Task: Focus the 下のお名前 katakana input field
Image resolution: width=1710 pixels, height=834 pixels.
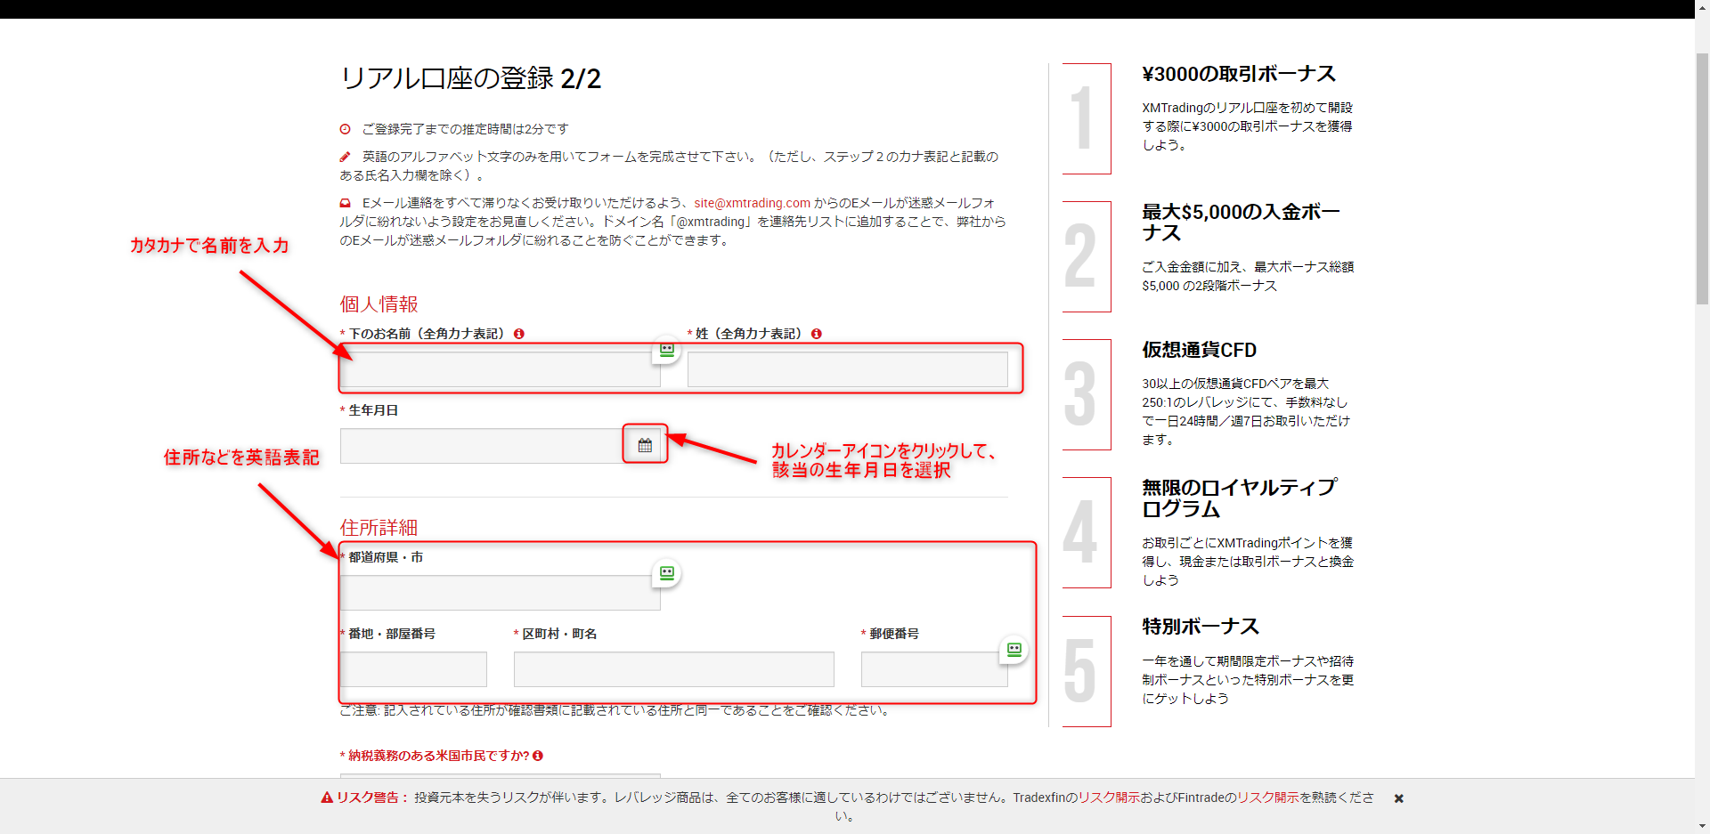Action: pyautogui.click(x=499, y=369)
